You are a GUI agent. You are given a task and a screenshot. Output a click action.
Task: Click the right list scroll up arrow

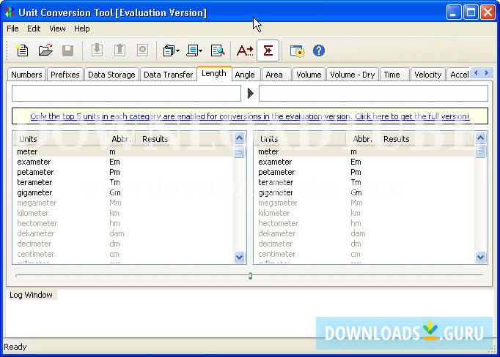pos(480,138)
